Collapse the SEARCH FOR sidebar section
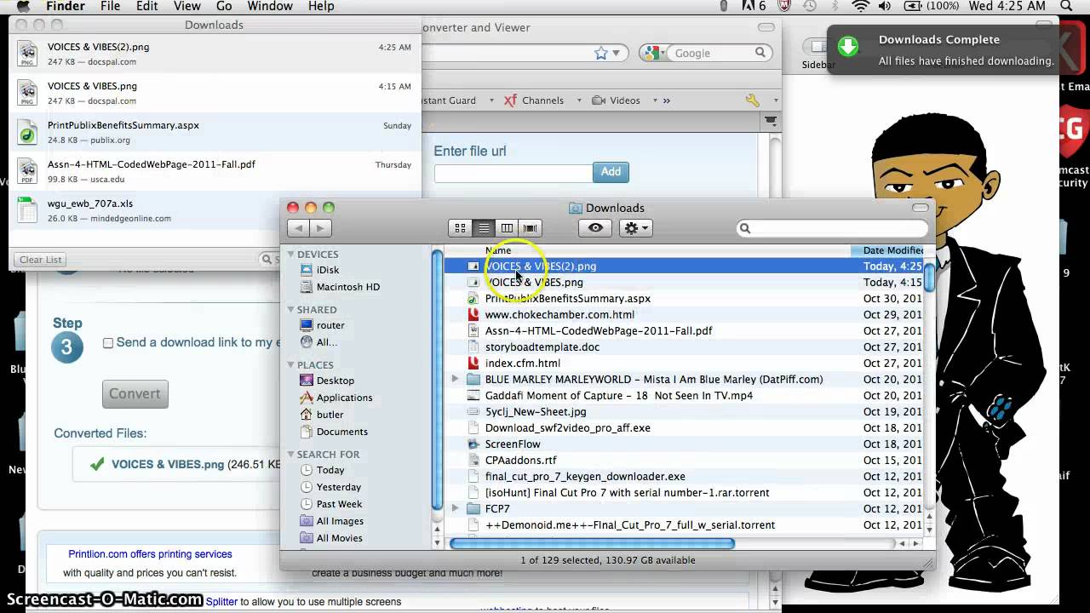Viewport: 1090px width, 613px height. pos(290,455)
